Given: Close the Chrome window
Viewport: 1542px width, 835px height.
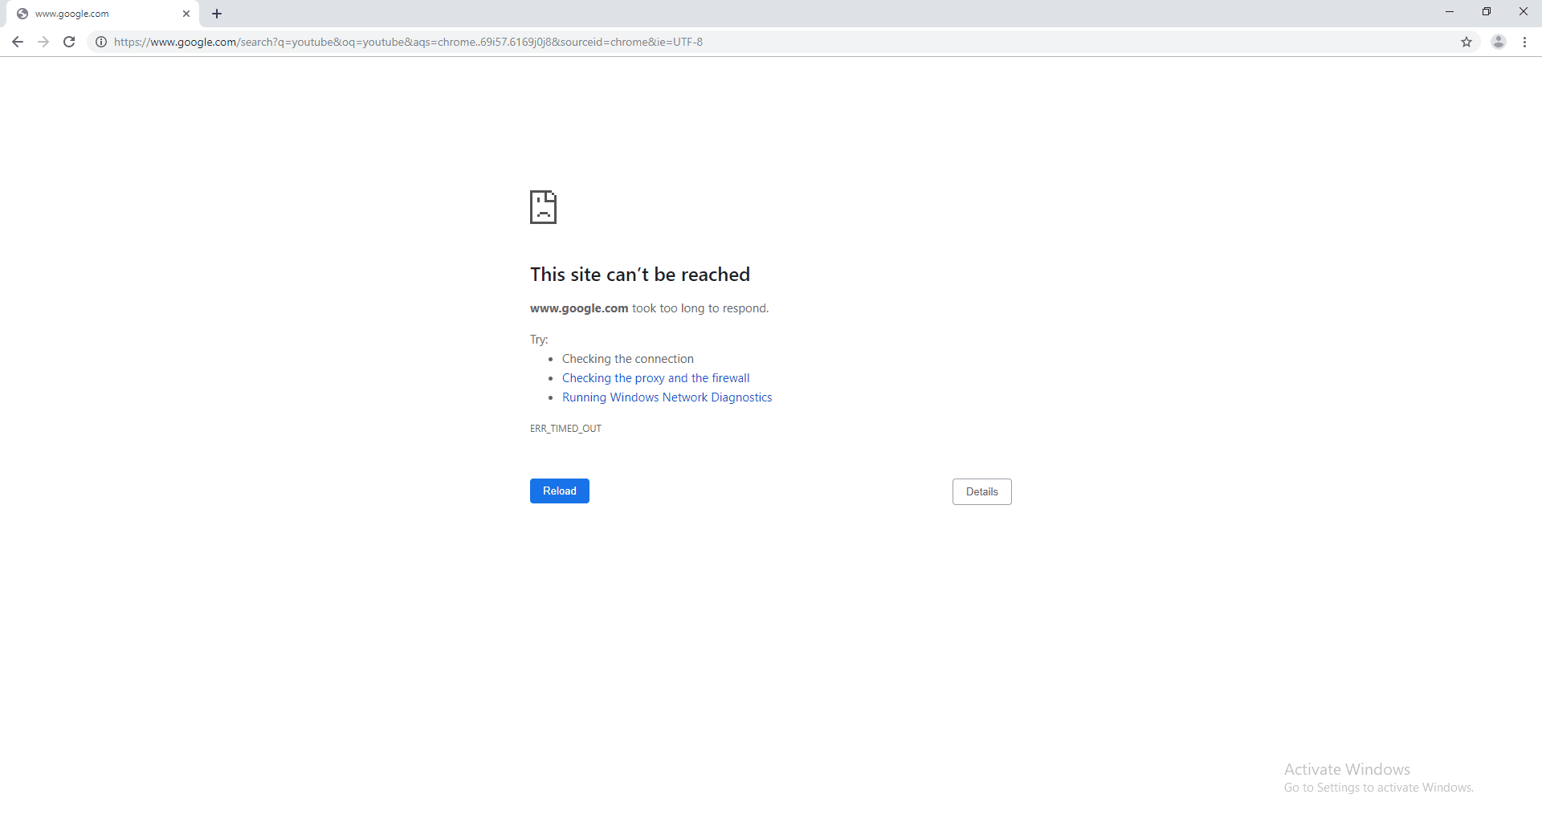Looking at the screenshot, I should (x=1524, y=11).
